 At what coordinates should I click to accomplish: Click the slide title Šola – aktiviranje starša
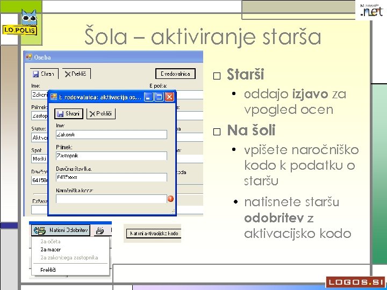pyautogui.click(x=203, y=37)
